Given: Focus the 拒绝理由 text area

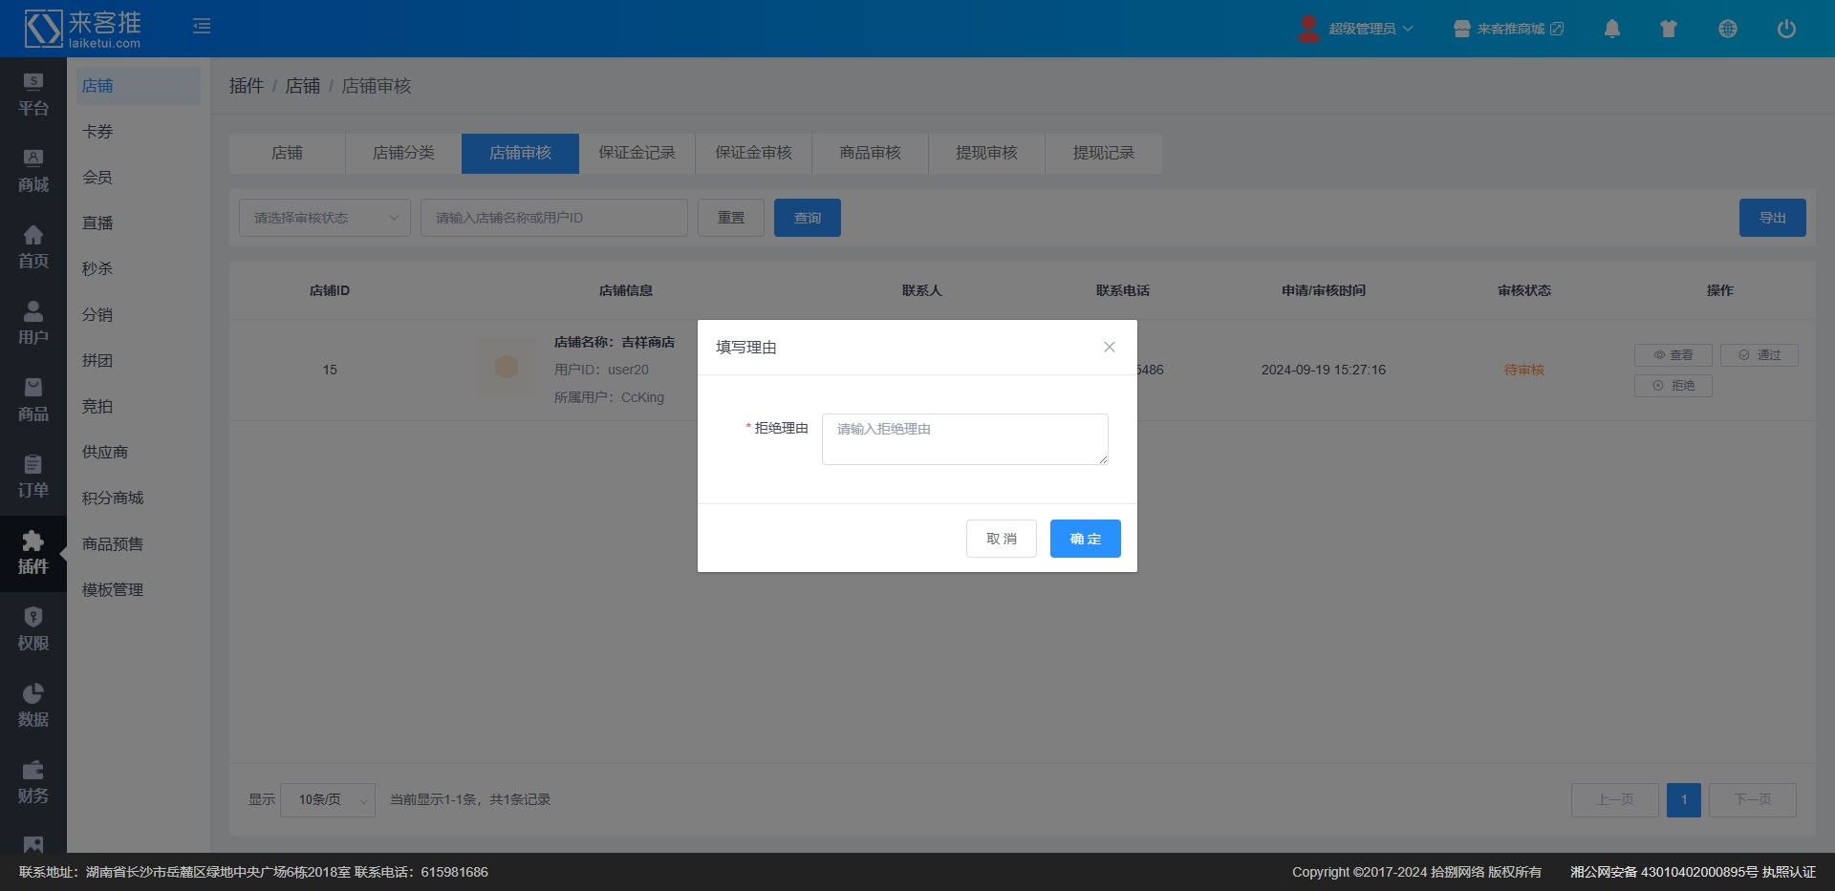Looking at the screenshot, I should (964, 439).
